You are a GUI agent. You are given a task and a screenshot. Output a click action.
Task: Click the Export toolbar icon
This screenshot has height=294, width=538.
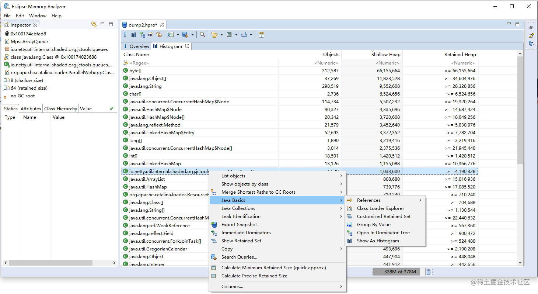tap(244, 35)
